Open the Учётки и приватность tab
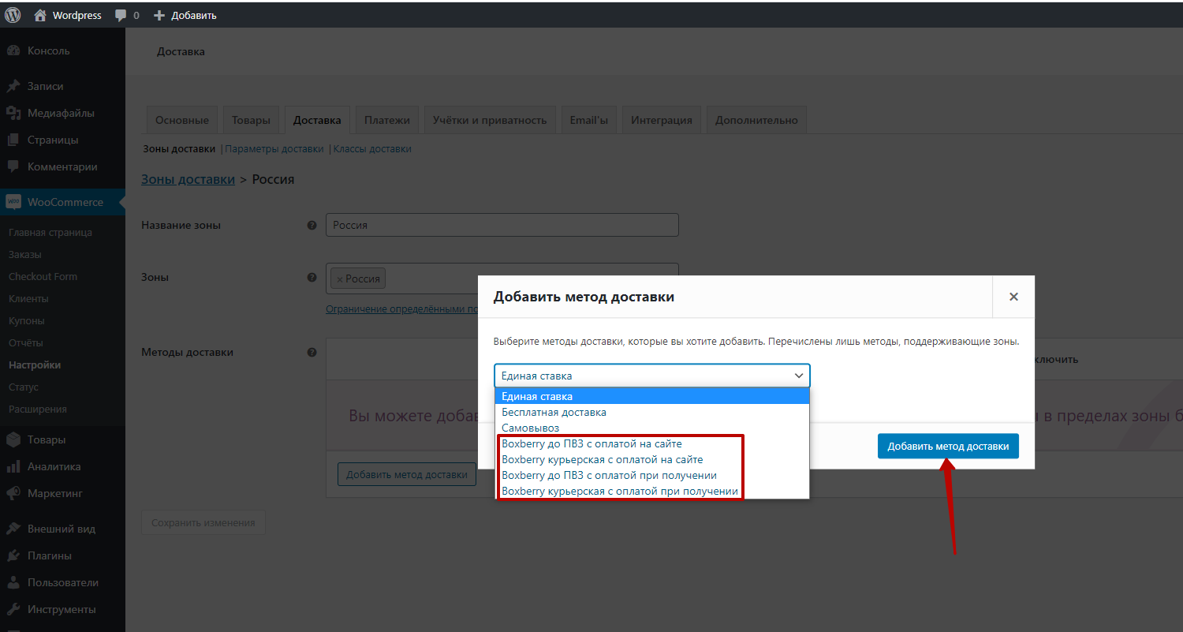Image resolution: width=1183 pixels, height=632 pixels. [490, 120]
